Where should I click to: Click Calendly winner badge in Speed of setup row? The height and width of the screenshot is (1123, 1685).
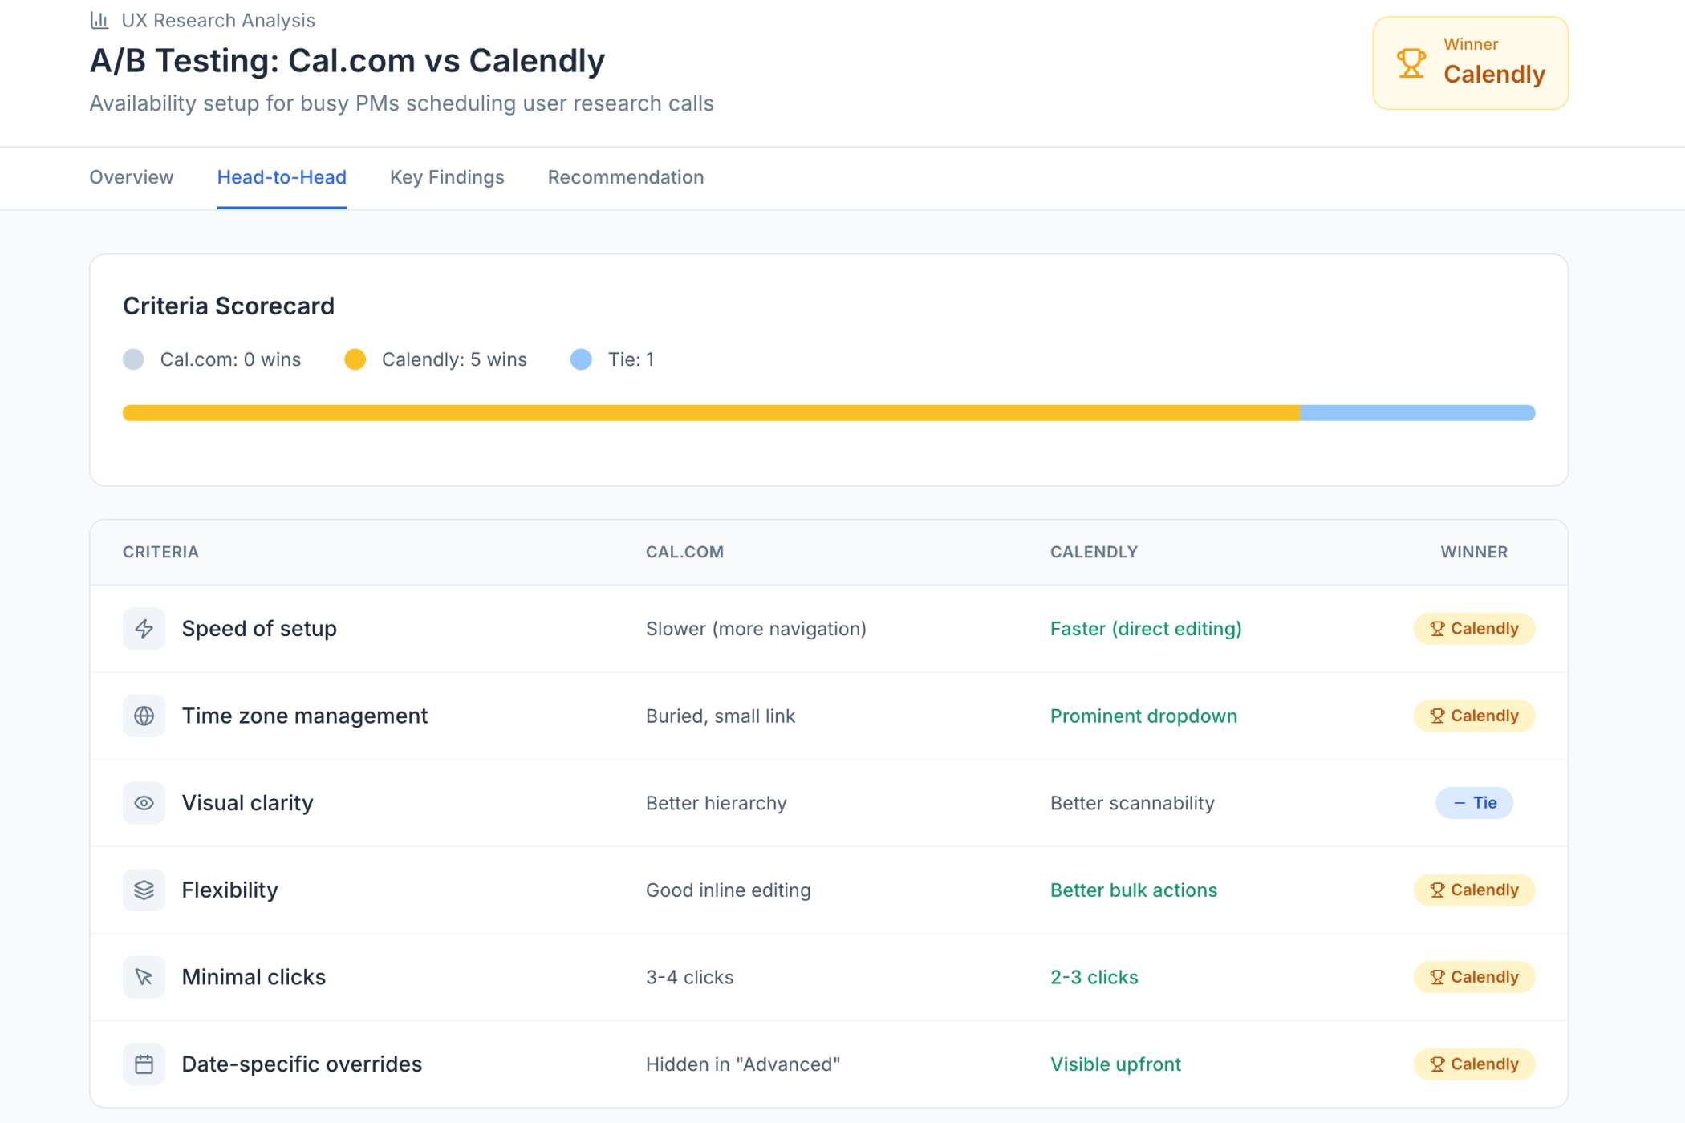(1474, 629)
